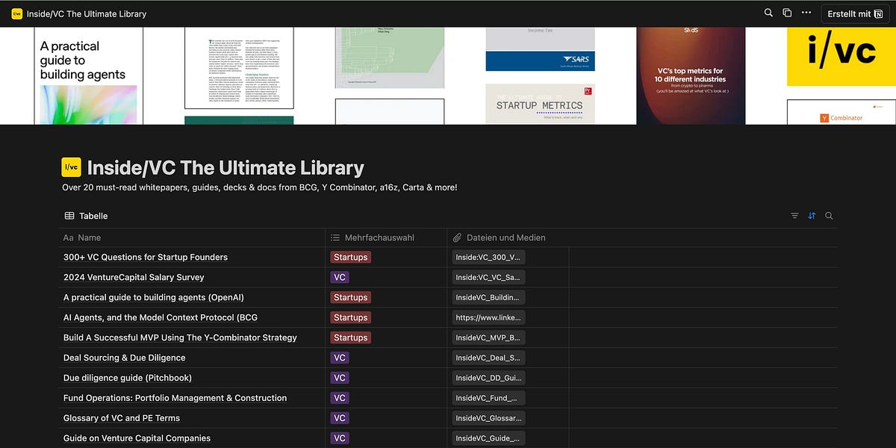Open A practical guide to building agents (OpenAI)
This screenshot has height=448, width=896.
153,297
